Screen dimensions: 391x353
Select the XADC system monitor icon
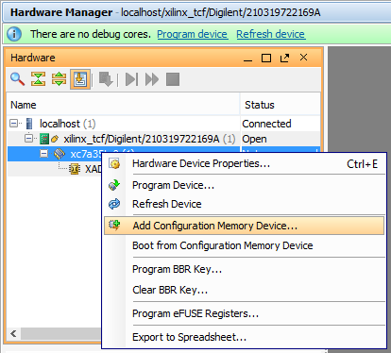click(75, 169)
